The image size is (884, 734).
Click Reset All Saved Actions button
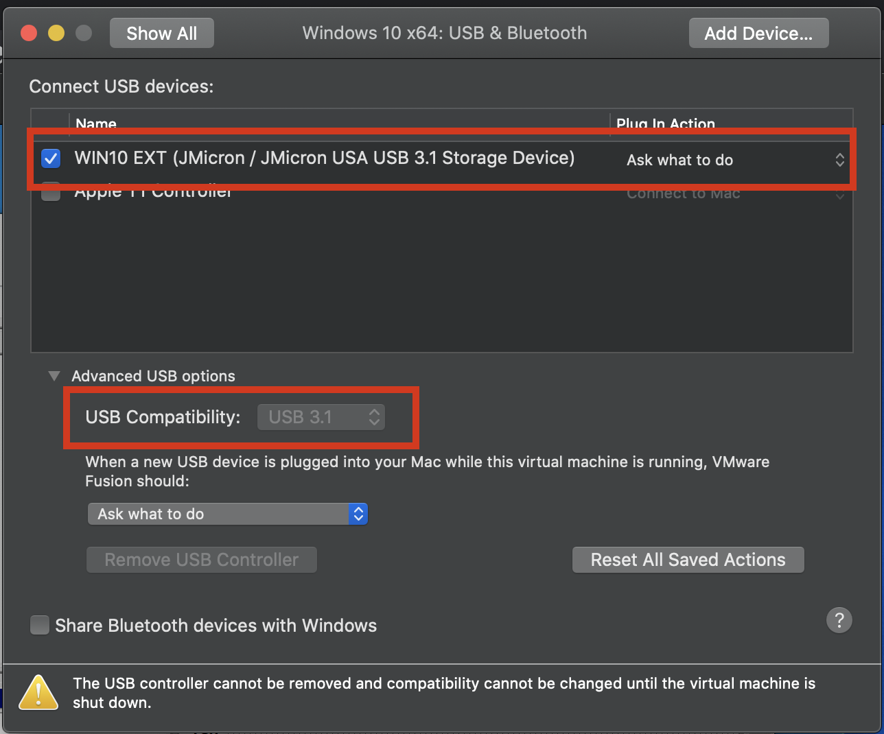688,560
